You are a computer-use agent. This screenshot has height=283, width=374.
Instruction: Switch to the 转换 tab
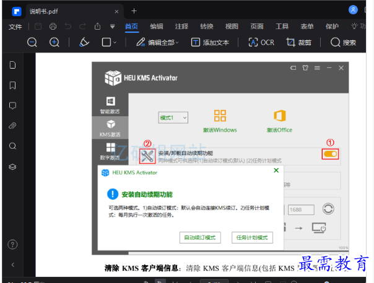click(207, 26)
